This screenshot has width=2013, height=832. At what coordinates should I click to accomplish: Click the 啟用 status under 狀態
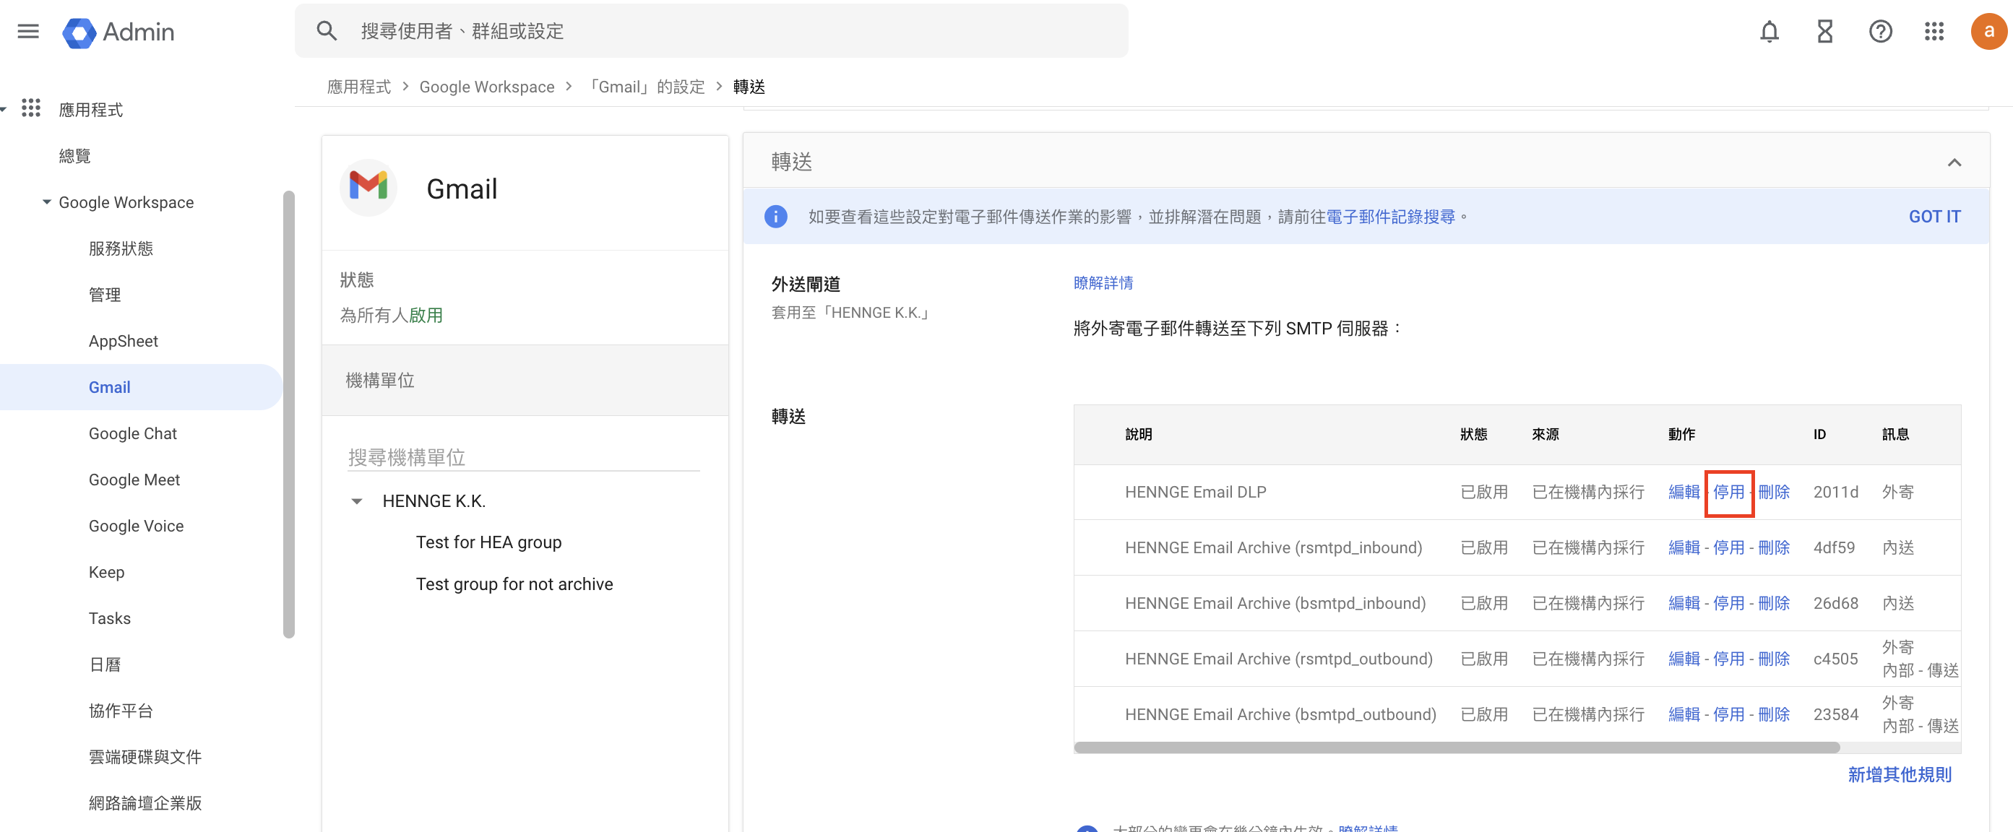click(426, 315)
